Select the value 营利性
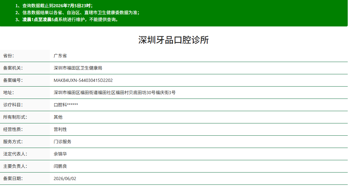349x187 pixels. (60, 129)
